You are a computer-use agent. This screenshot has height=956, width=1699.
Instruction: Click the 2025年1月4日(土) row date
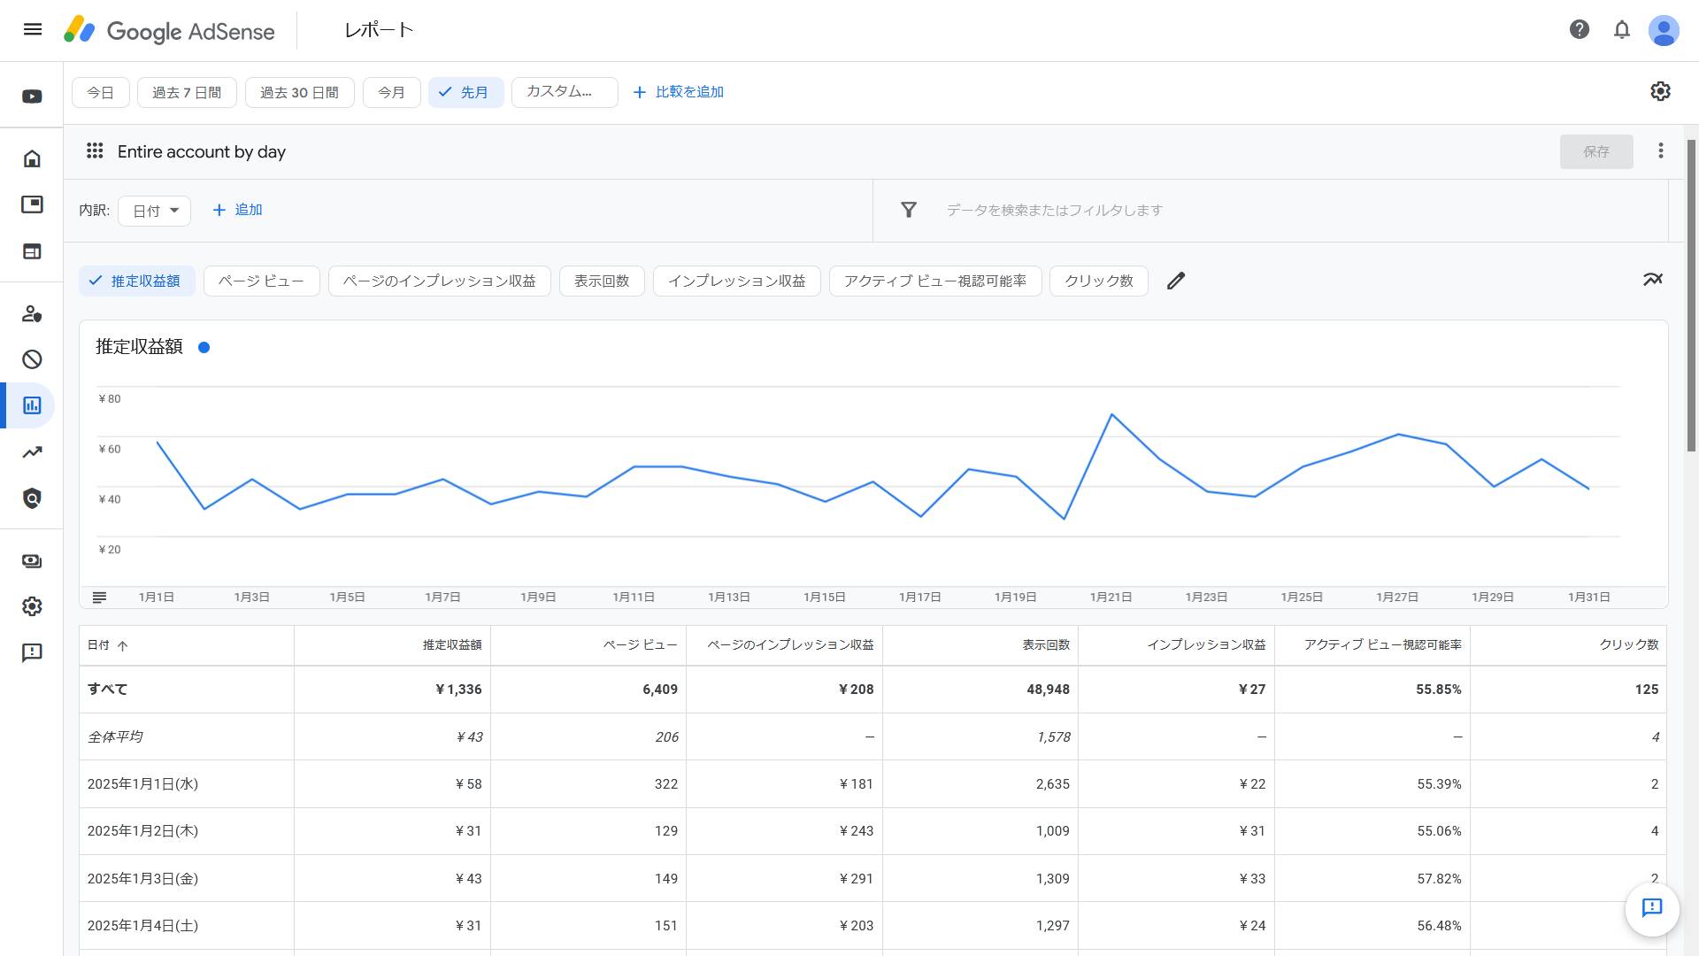(142, 926)
